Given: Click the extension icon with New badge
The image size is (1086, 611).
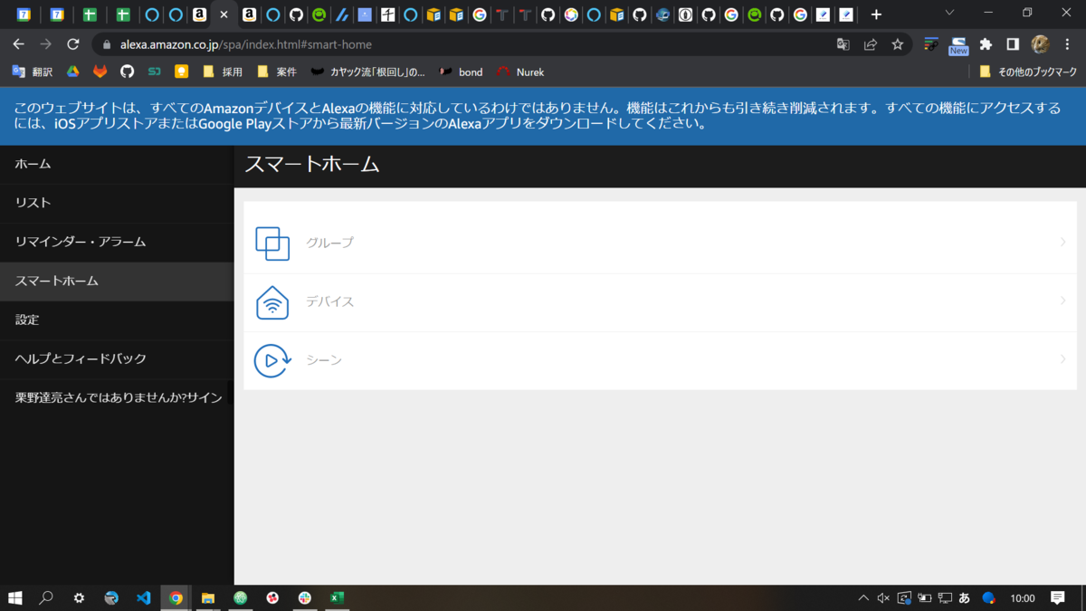Looking at the screenshot, I should point(958,45).
